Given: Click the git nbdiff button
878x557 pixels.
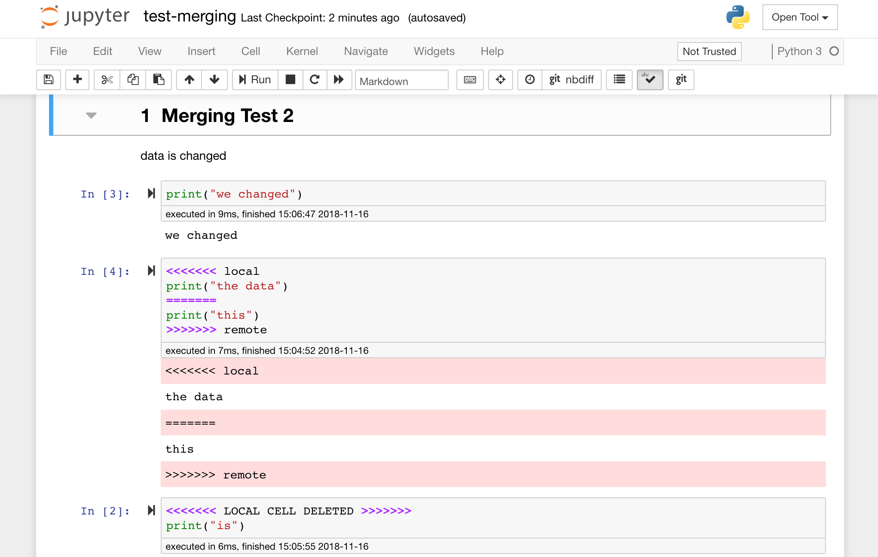Looking at the screenshot, I should click(x=571, y=79).
